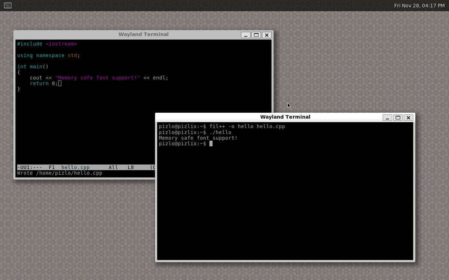Maximize the shell Wayland Terminal window
The image size is (449, 280).
pos(398,118)
